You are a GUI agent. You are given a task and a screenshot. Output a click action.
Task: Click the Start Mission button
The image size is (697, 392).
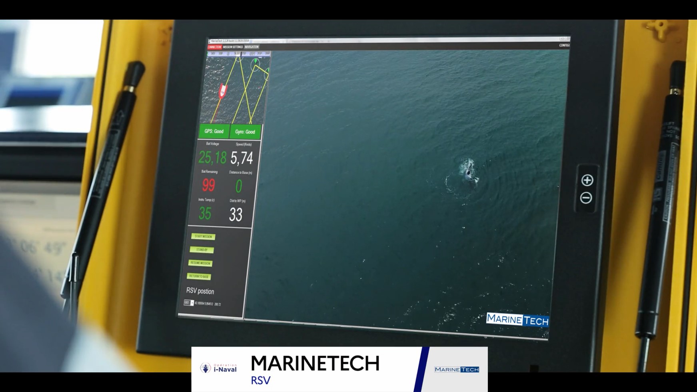[203, 236]
